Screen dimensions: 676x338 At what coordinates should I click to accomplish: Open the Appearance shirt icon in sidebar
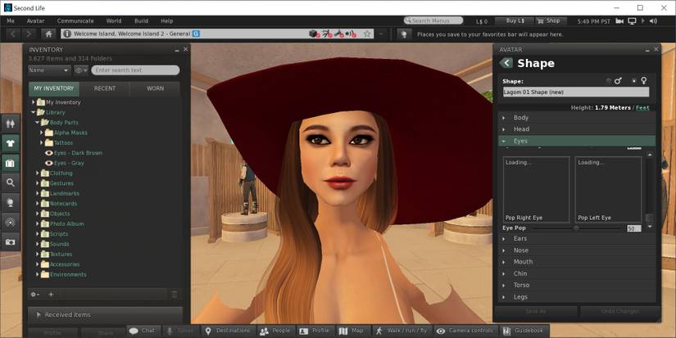click(11, 143)
